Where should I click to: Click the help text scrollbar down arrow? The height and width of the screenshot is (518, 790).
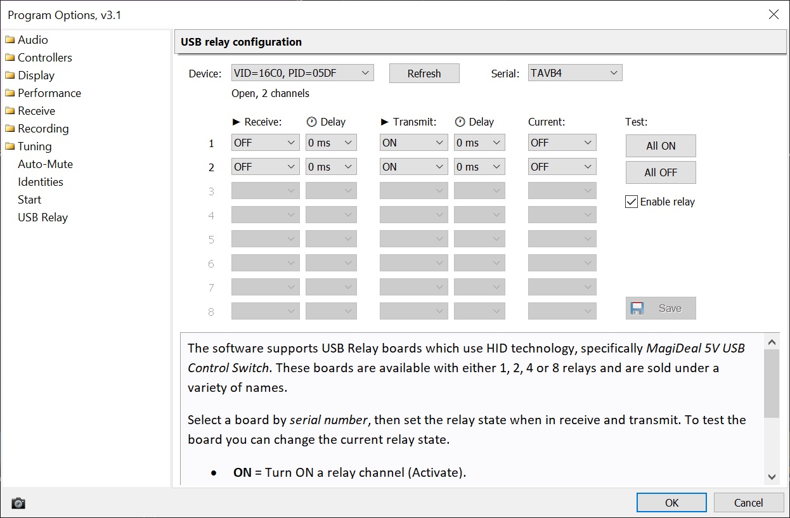click(772, 476)
